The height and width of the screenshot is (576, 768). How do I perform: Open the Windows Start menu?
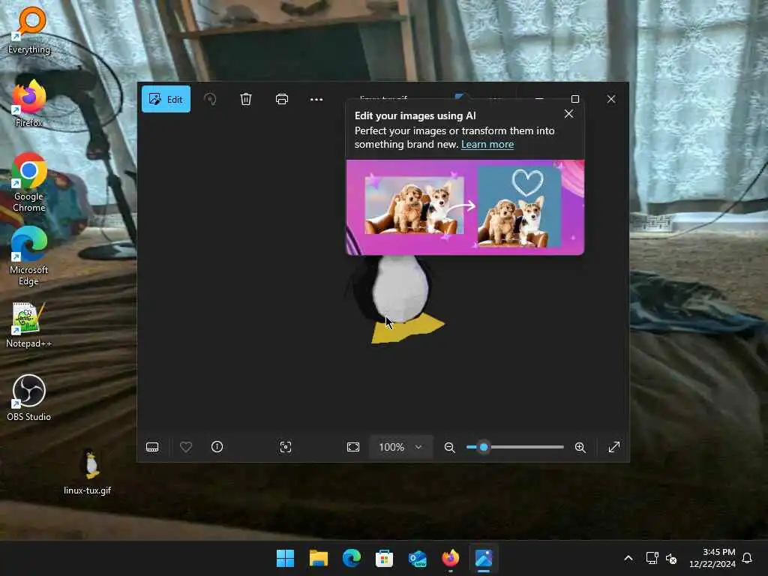point(285,558)
